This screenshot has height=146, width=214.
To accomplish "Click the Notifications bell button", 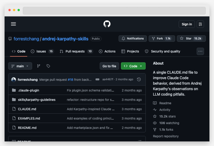I will coord(133,39).
